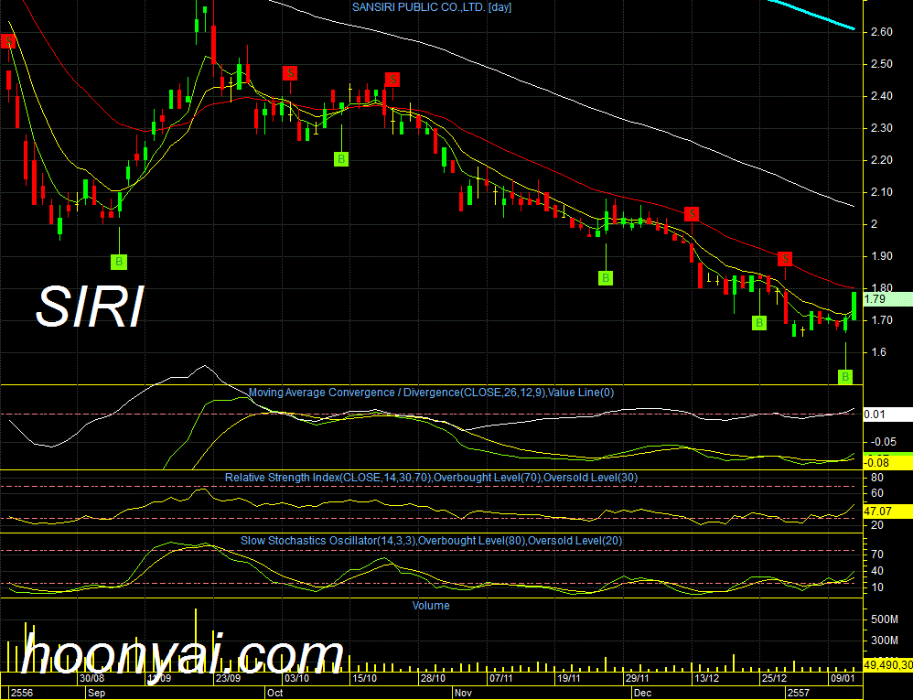Click the 15/10 date label
The image size is (913, 700).
[364, 678]
